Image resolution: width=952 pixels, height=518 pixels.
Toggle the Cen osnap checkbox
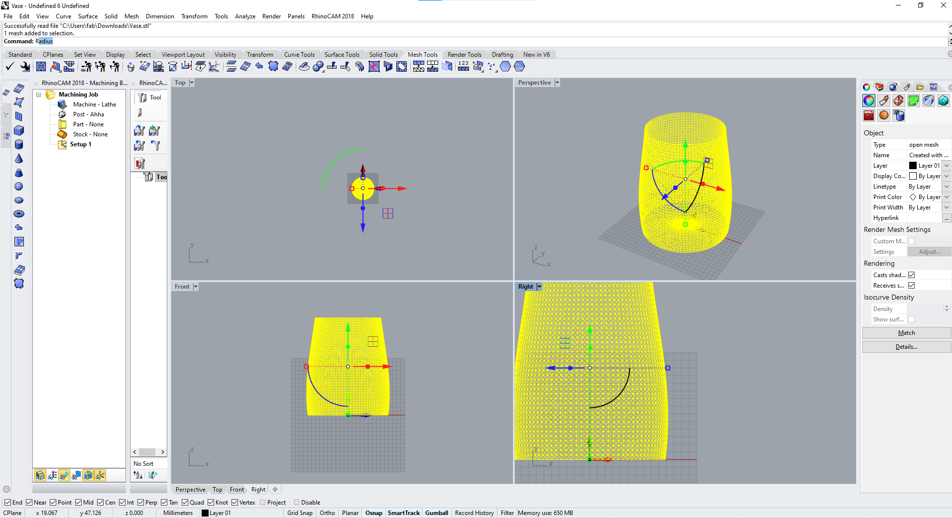100,503
